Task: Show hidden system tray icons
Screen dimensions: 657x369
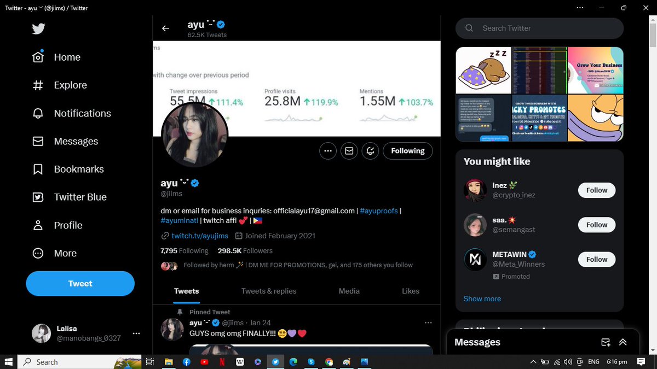Action: (x=533, y=362)
